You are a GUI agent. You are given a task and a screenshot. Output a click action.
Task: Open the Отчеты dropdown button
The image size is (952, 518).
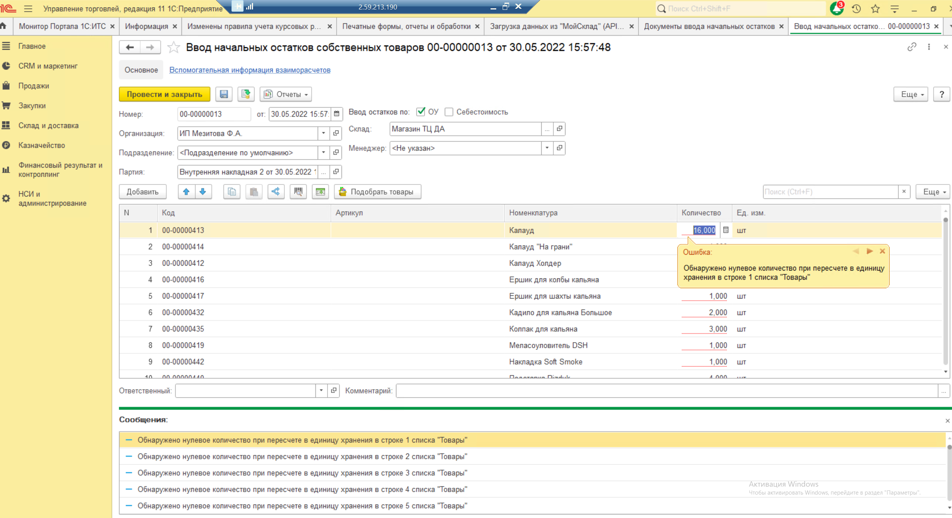tap(286, 94)
